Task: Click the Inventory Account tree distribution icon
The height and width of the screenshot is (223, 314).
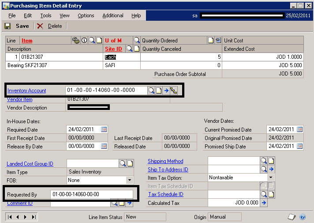Action: (x=174, y=91)
